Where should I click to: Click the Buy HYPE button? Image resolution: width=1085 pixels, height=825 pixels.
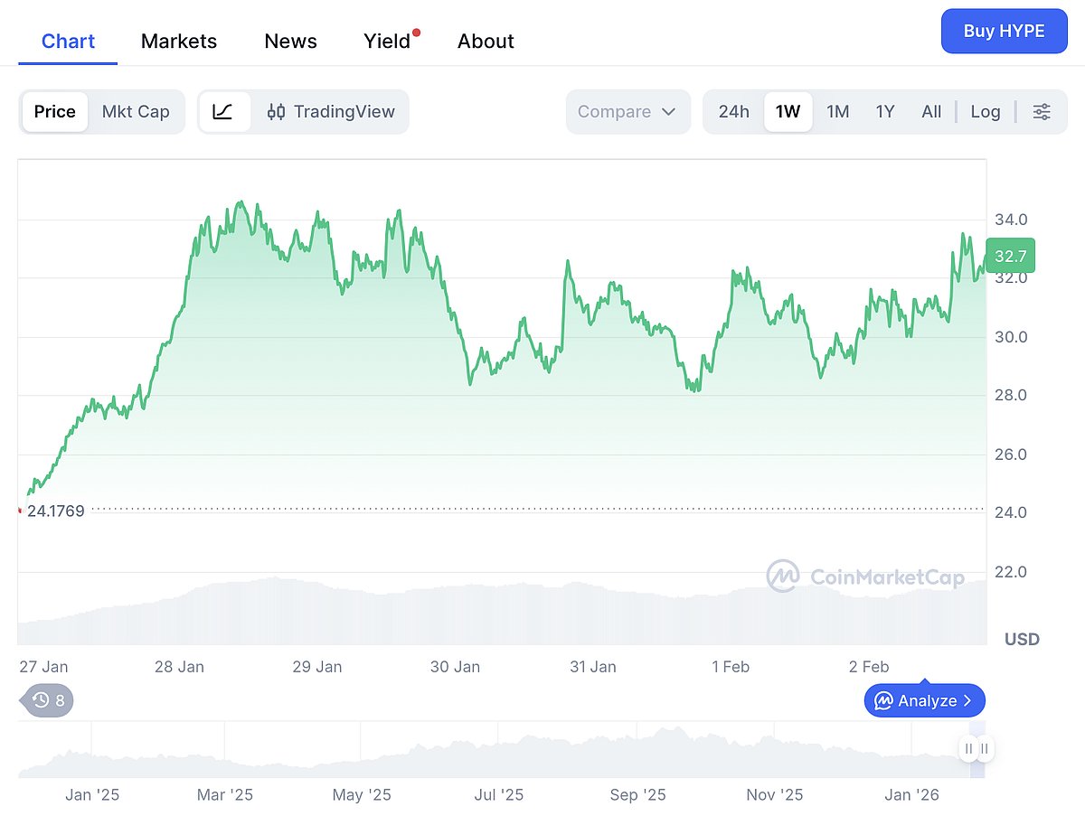point(1004,31)
